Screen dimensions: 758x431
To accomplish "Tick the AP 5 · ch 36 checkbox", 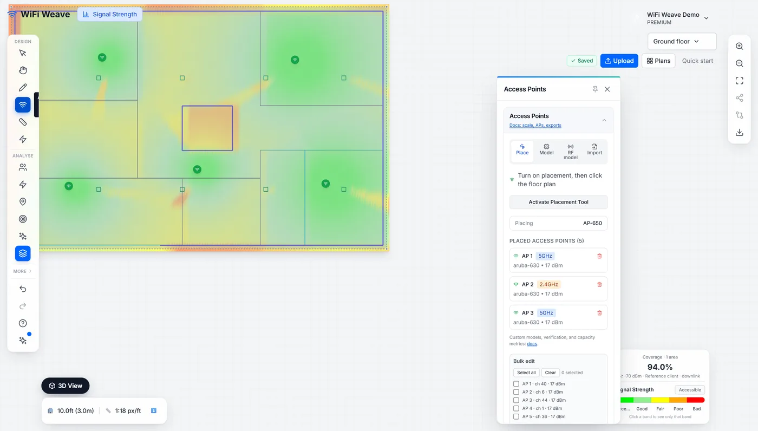I will coord(516,416).
